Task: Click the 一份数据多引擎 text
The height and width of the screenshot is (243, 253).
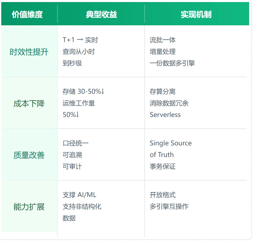Action: tap(172, 63)
